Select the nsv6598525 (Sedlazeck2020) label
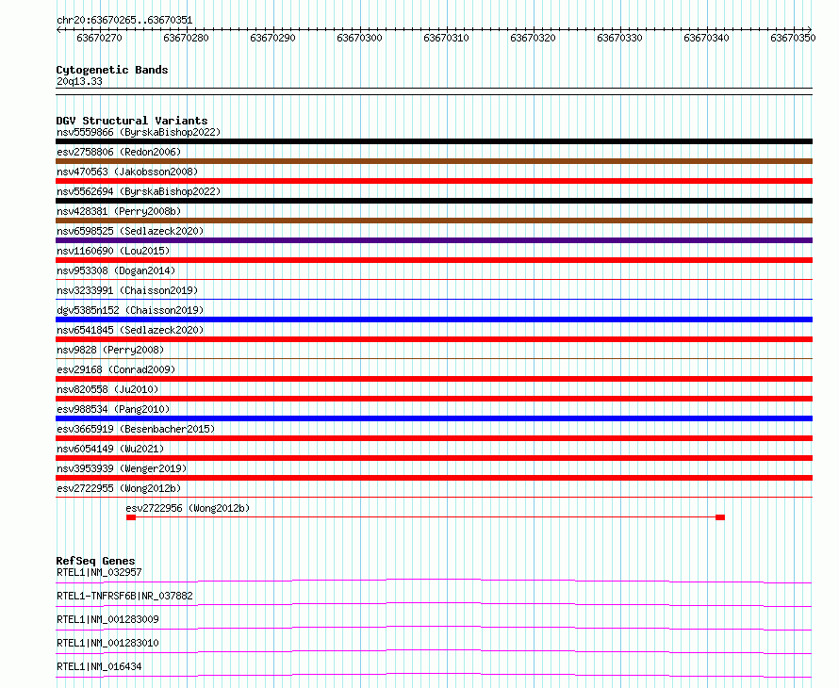 [x=130, y=231]
